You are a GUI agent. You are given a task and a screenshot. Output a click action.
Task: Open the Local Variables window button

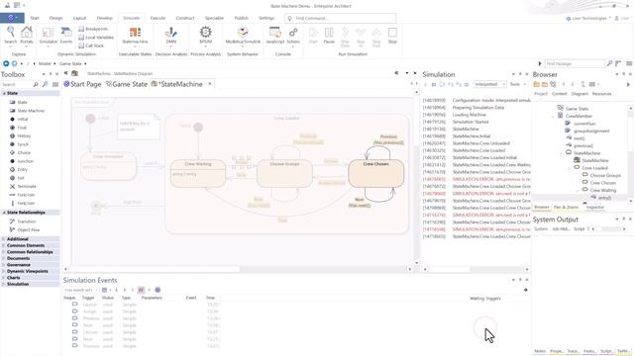click(96, 38)
